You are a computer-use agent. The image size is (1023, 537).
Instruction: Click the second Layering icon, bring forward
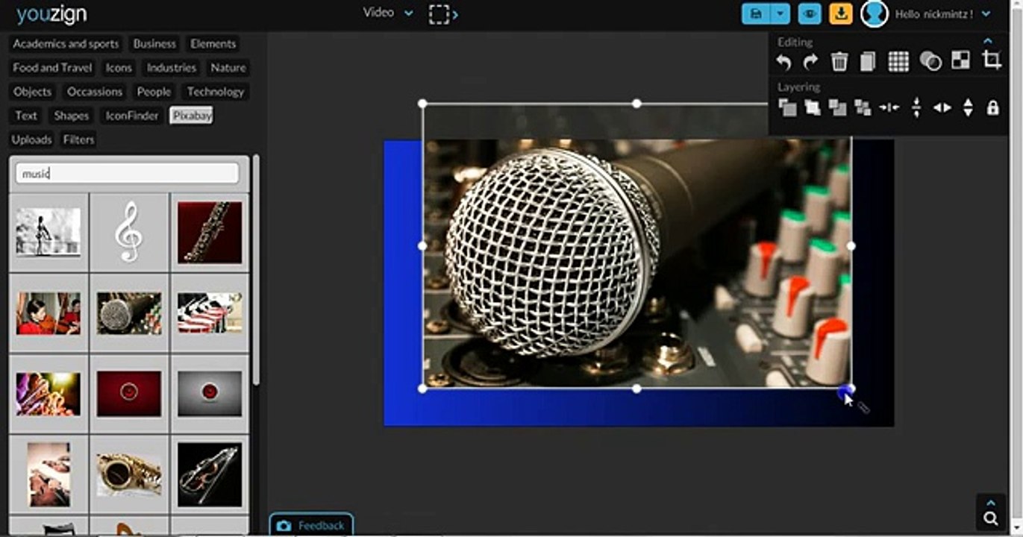(x=813, y=107)
